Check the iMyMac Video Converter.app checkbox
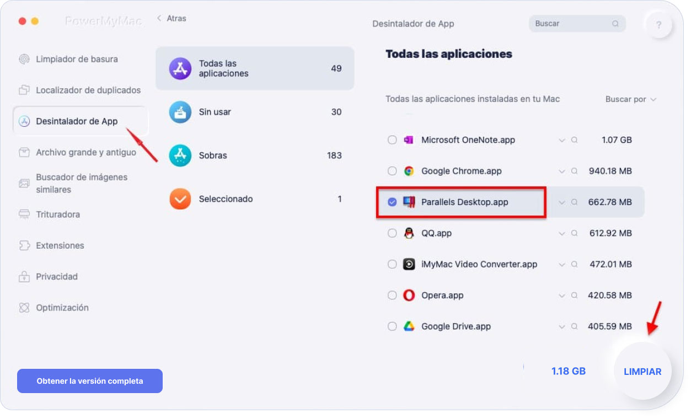691x419 pixels. 392,264
